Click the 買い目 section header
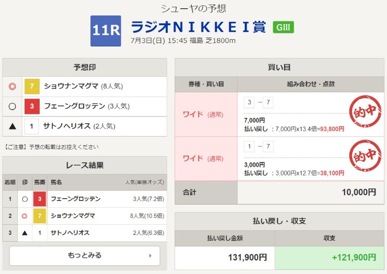This screenshot has width=387, height=274. (x=280, y=67)
